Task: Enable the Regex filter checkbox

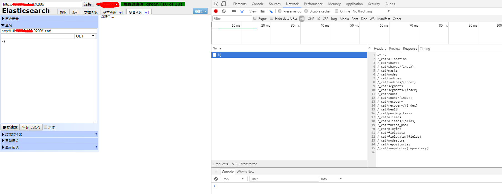Action: click(255, 18)
